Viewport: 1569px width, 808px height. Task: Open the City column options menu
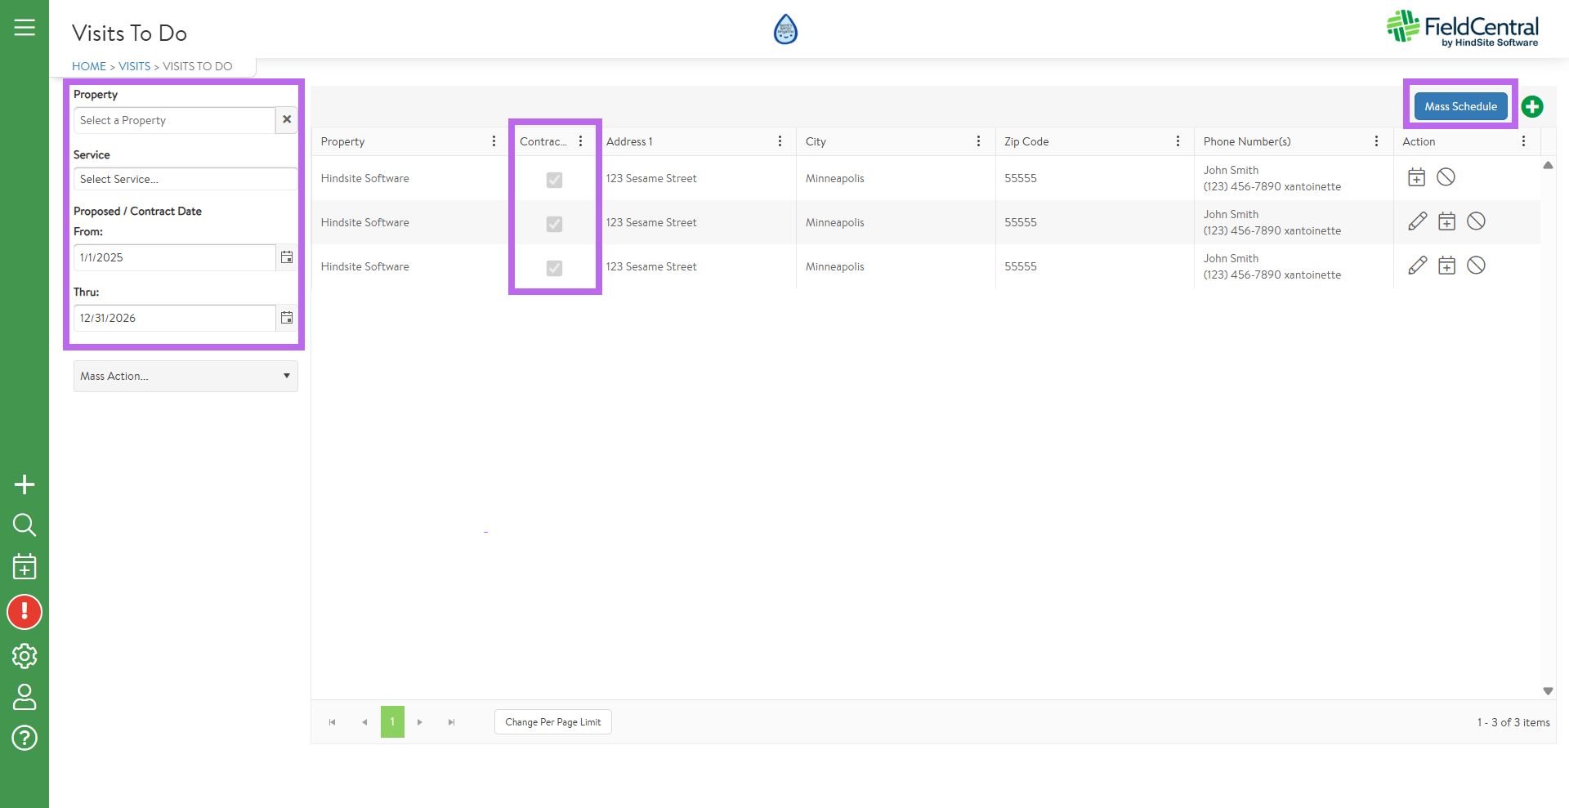point(978,141)
